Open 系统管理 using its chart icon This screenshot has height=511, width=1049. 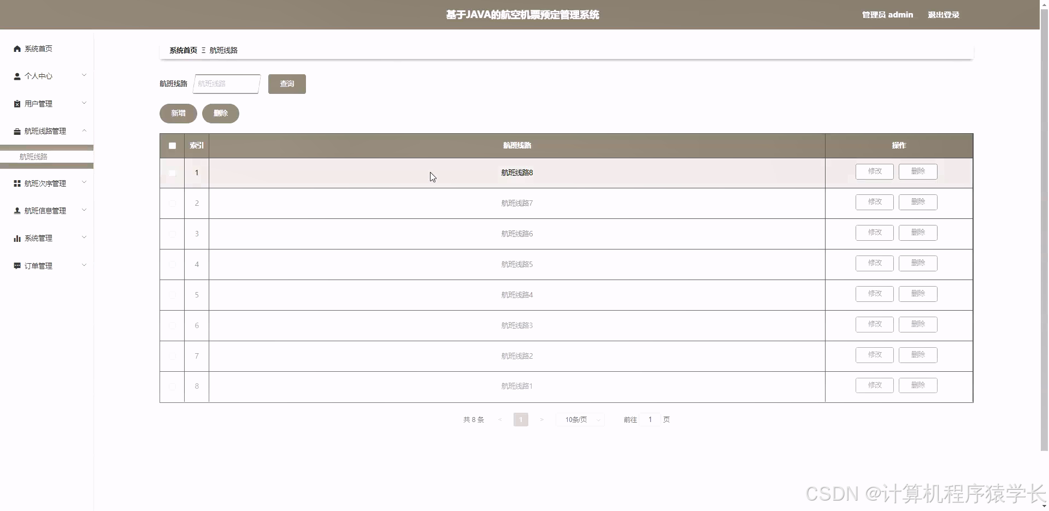point(16,237)
